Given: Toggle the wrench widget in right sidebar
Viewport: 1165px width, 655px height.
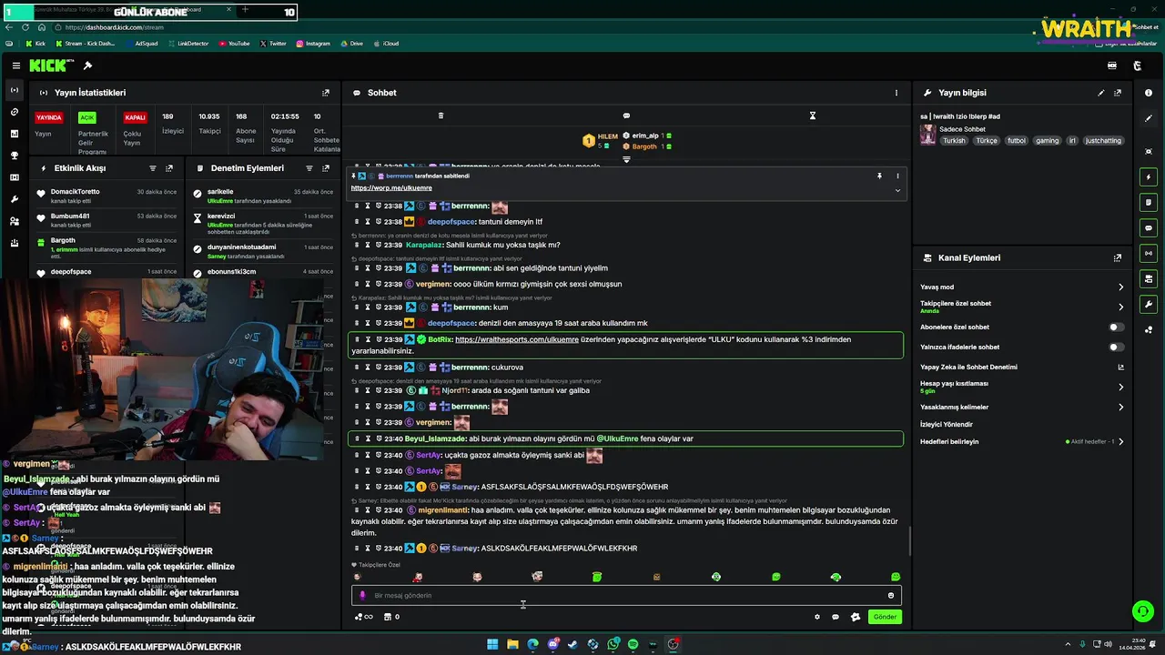Looking at the screenshot, I should (1149, 304).
